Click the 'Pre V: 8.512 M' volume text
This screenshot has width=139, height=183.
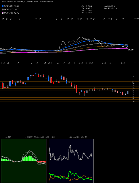[111, 8]
